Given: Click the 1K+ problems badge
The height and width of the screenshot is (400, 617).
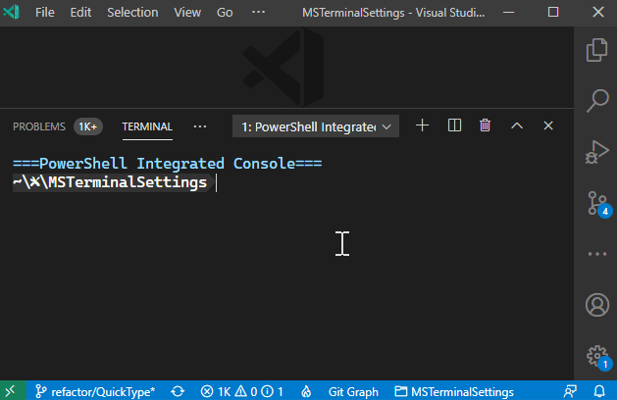Looking at the screenshot, I should coord(87,126).
